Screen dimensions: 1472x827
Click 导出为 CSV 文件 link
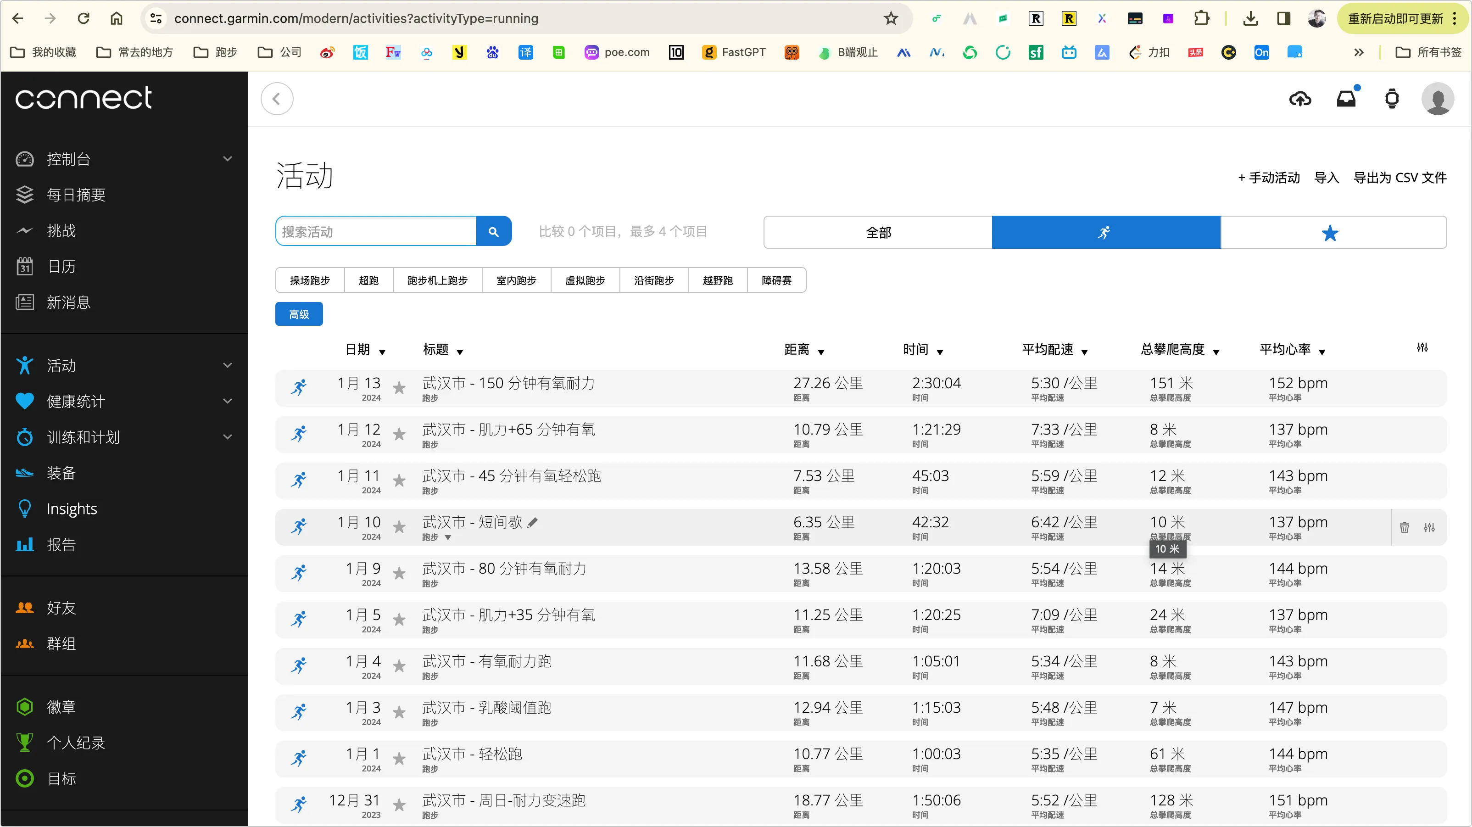point(1400,178)
